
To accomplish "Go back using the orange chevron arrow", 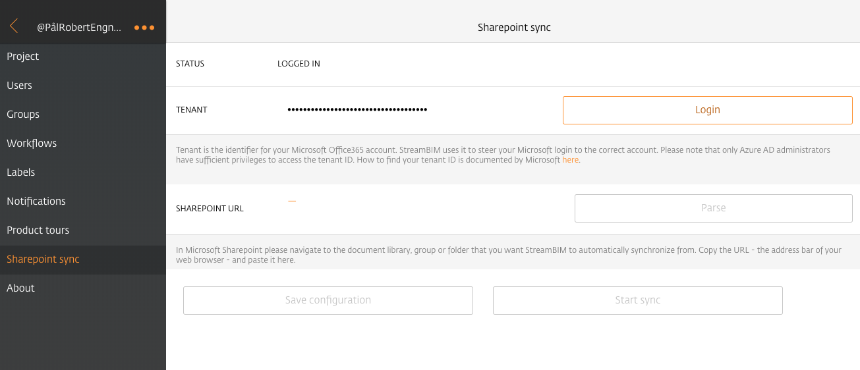I will point(14,27).
